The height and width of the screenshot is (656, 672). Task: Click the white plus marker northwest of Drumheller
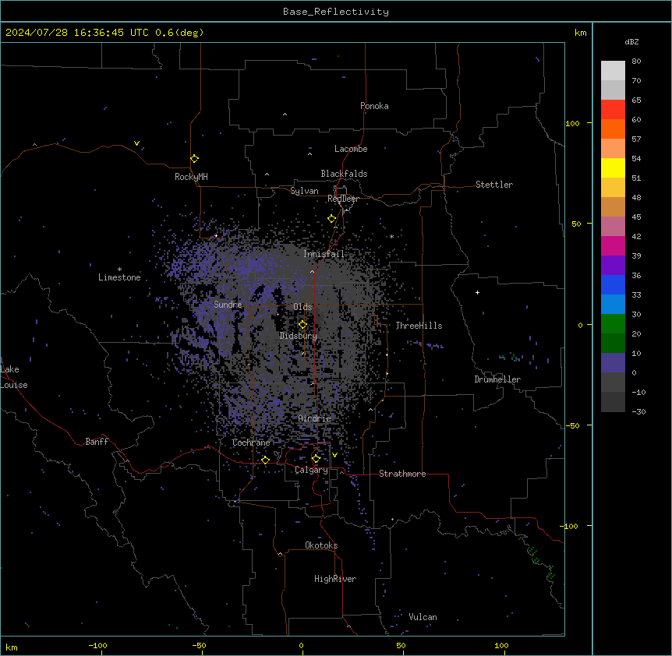coord(477,292)
